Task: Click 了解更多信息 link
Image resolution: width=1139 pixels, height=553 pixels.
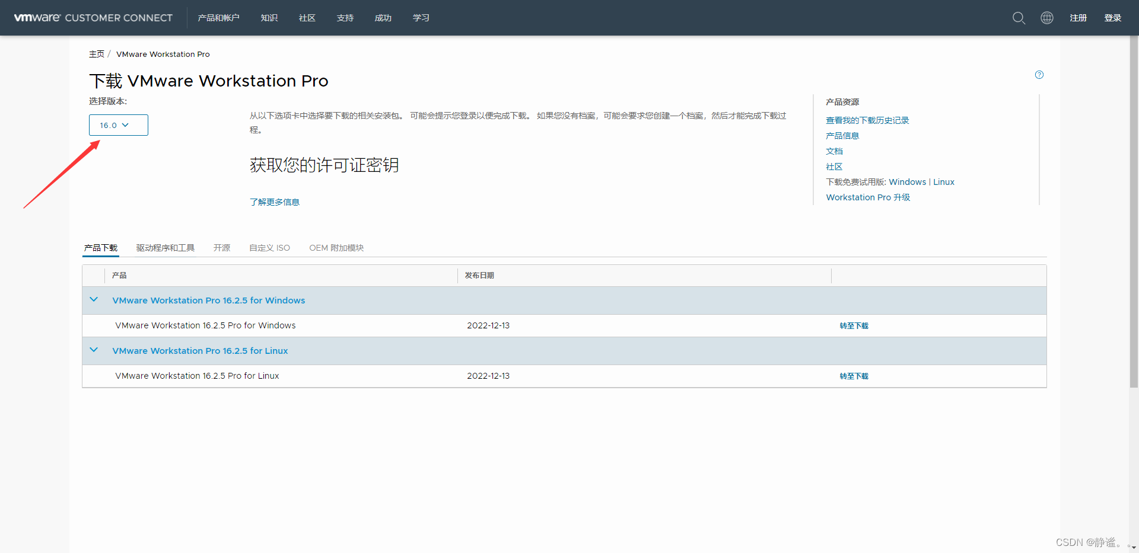Action: tap(275, 202)
